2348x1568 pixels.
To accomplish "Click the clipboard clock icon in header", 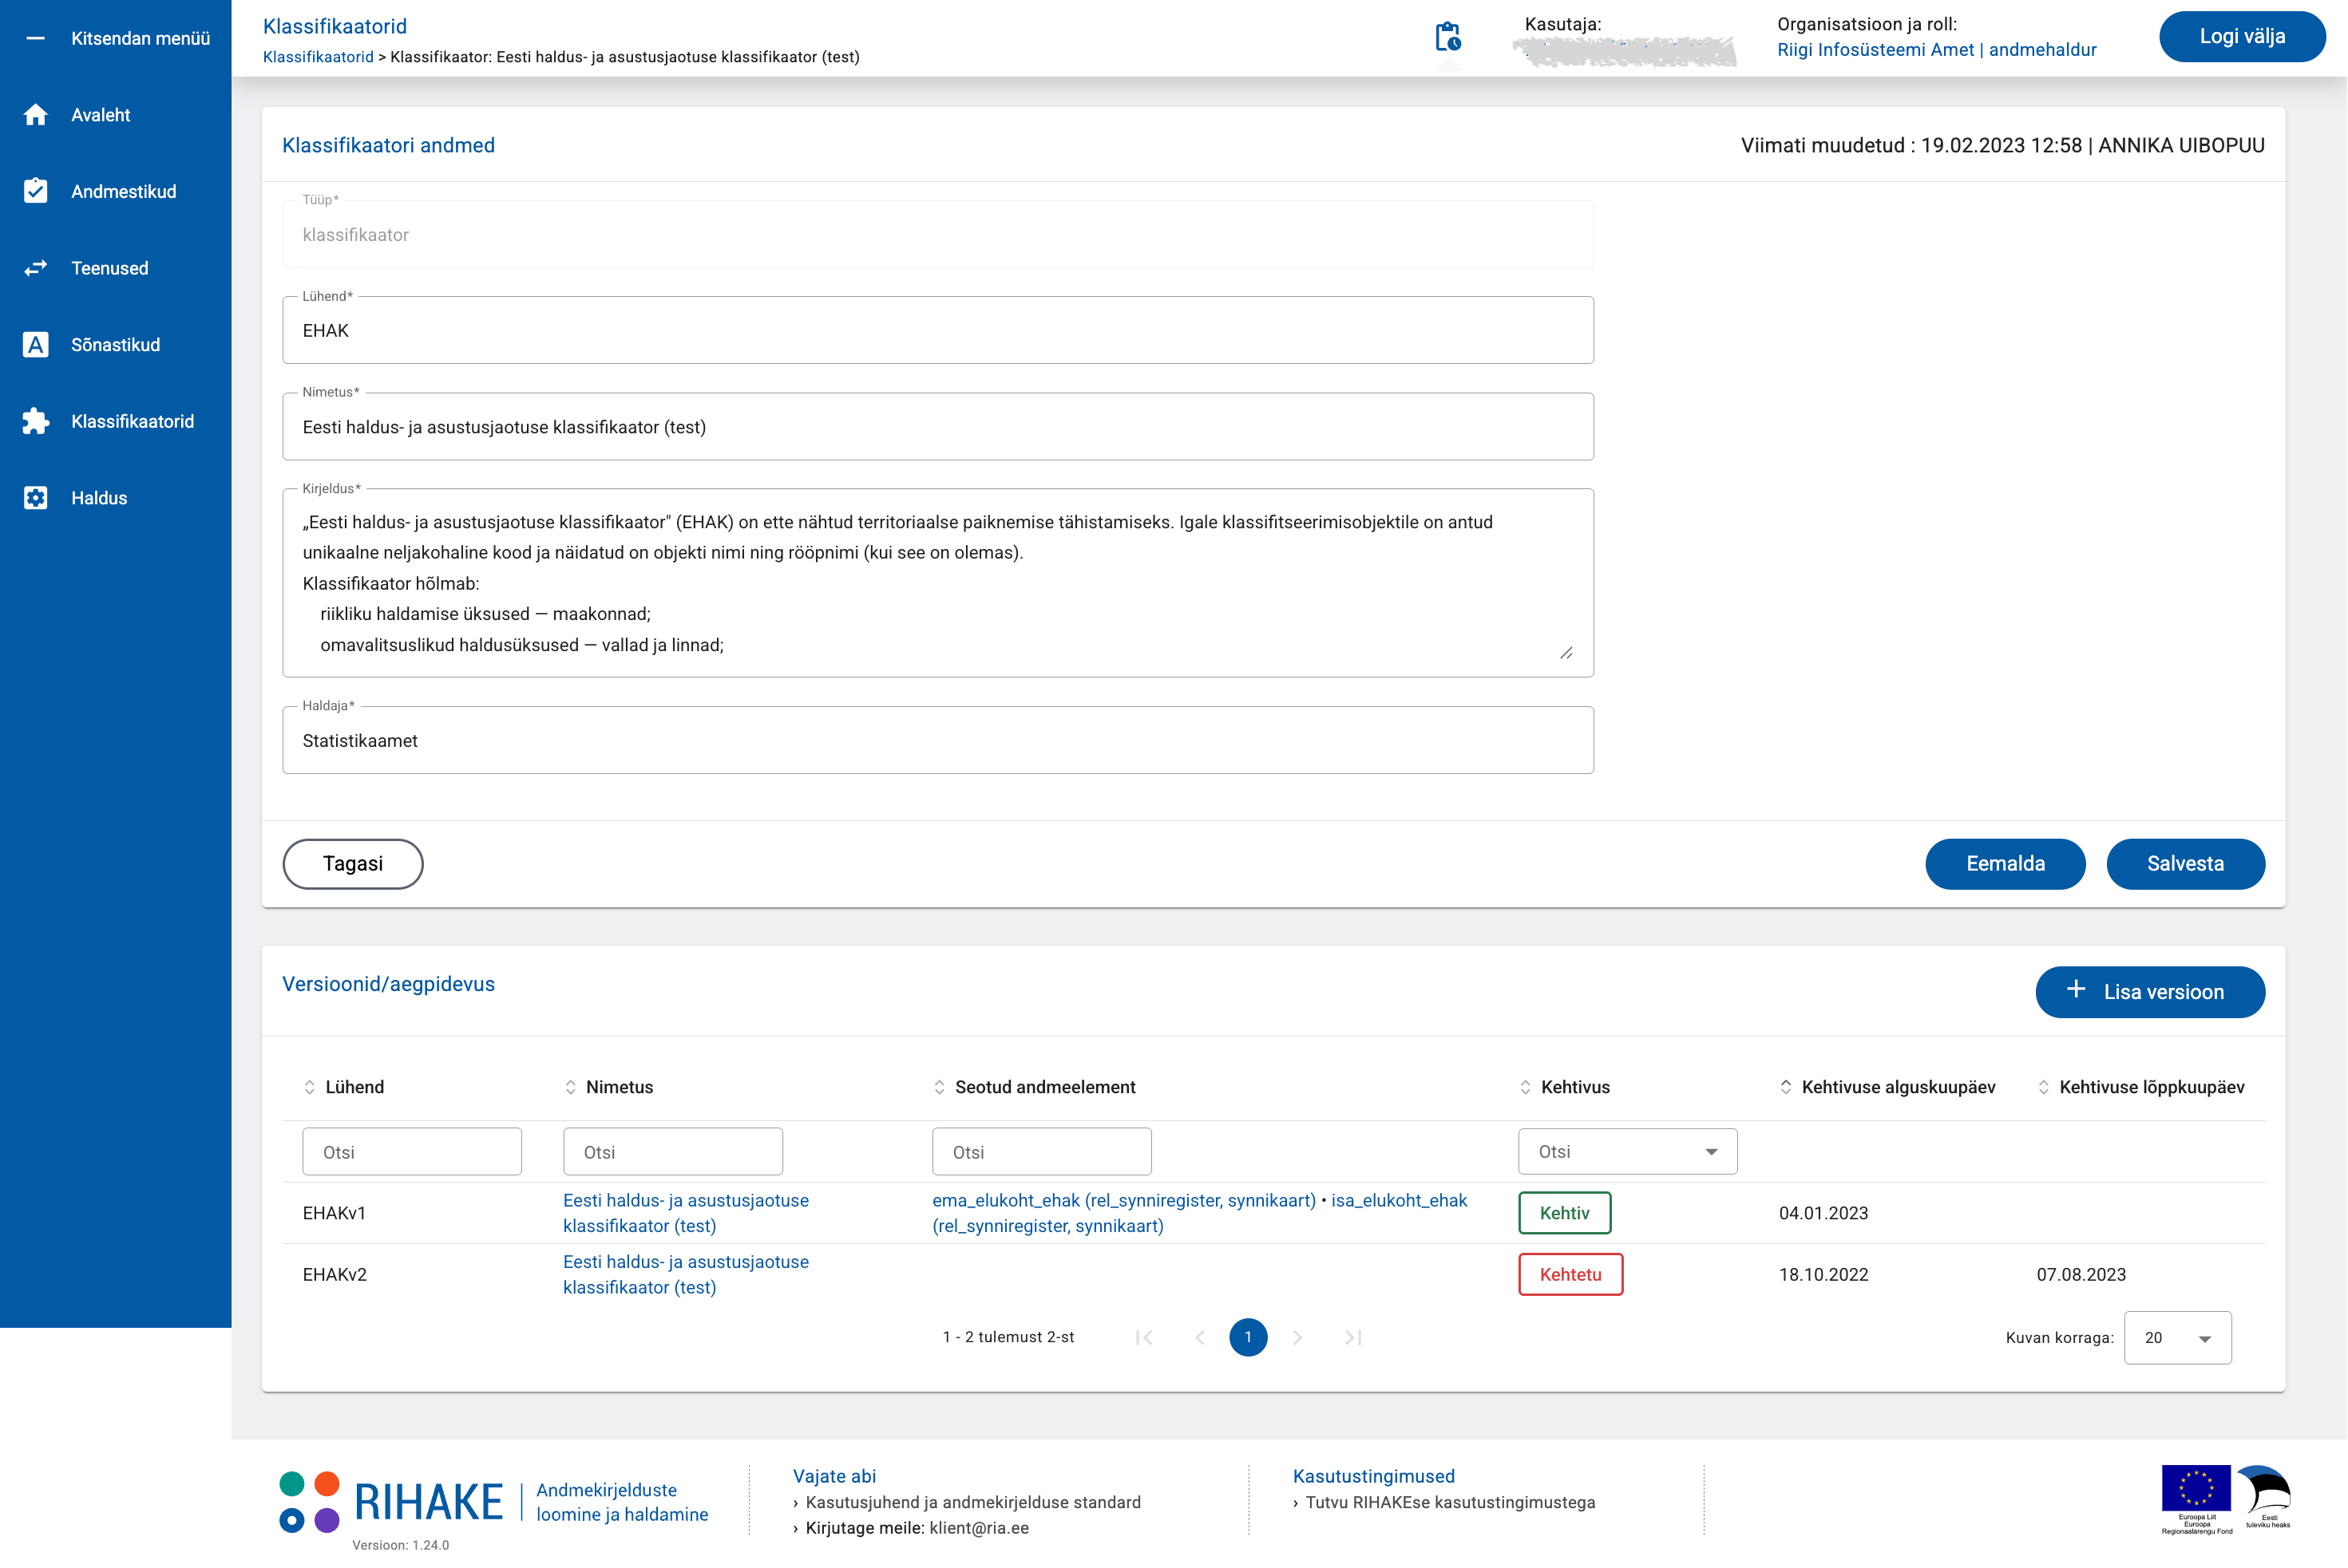I will click(1447, 38).
